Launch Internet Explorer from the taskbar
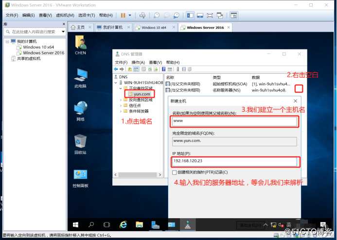337x240 pixels. point(123,225)
